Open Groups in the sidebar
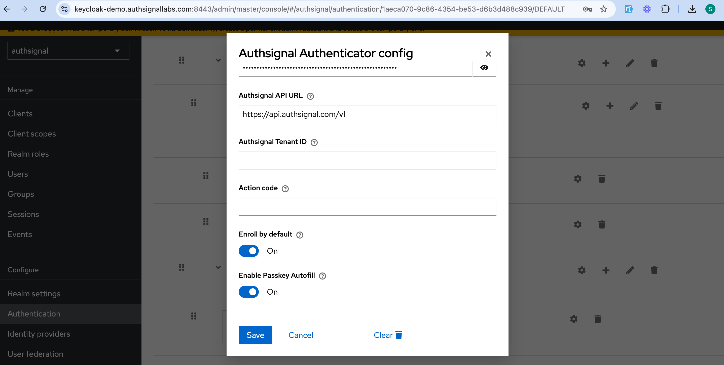This screenshot has height=365, width=724. pyautogui.click(x=21, y=194)
